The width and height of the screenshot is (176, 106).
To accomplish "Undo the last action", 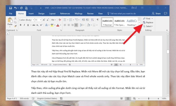I will [x=16, y=8].
